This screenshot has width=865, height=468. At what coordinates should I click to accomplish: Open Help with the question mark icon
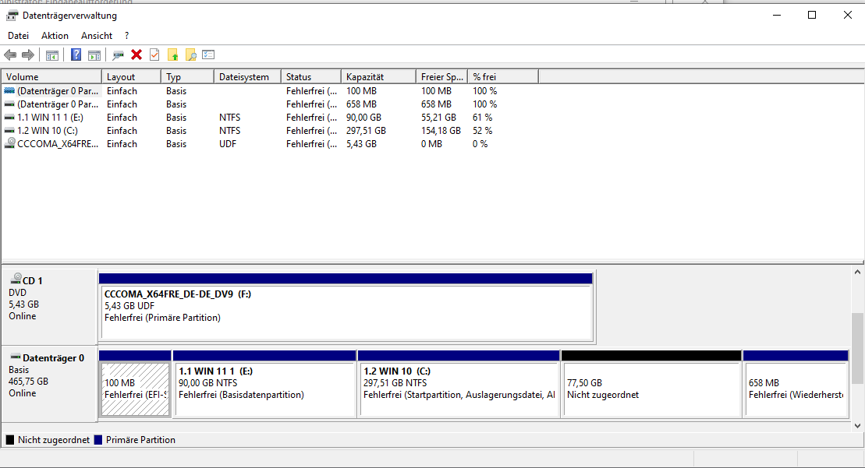click(x=76, y=55)
